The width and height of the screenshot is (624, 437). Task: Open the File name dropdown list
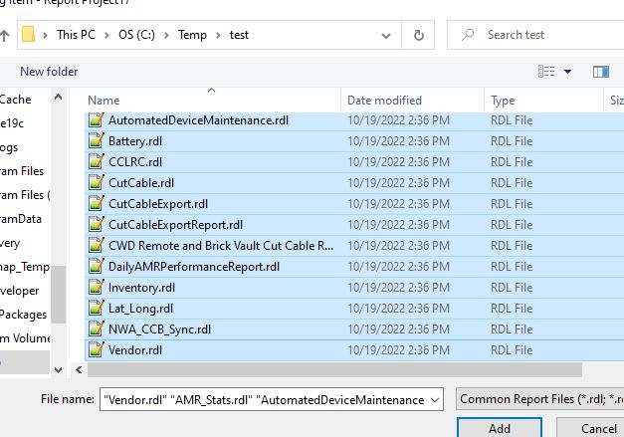click(x=435, y=399)
